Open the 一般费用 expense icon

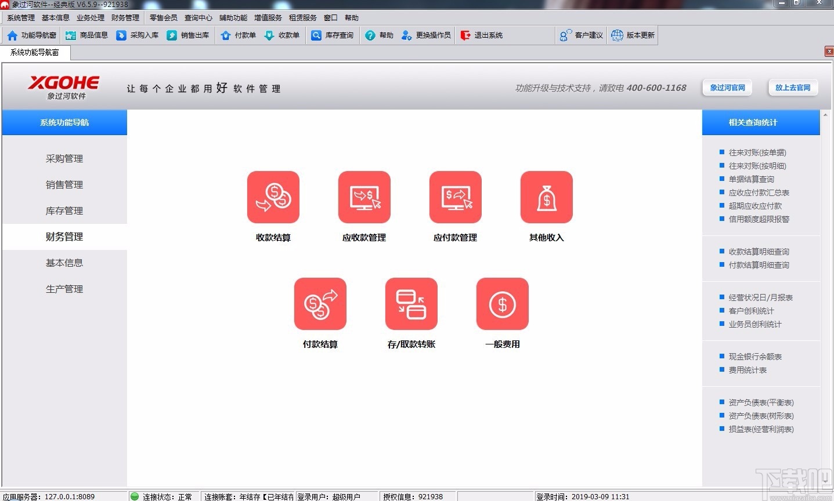502,304
